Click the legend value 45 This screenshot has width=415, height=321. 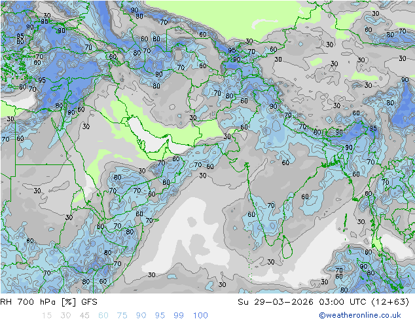(84, 316)
